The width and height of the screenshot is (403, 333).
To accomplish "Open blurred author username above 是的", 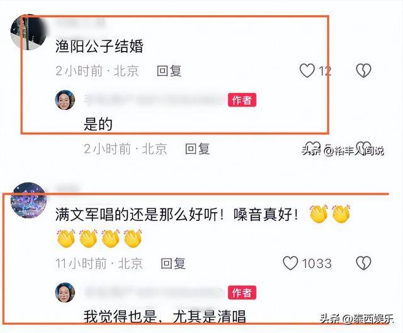I will coord(154,100).
